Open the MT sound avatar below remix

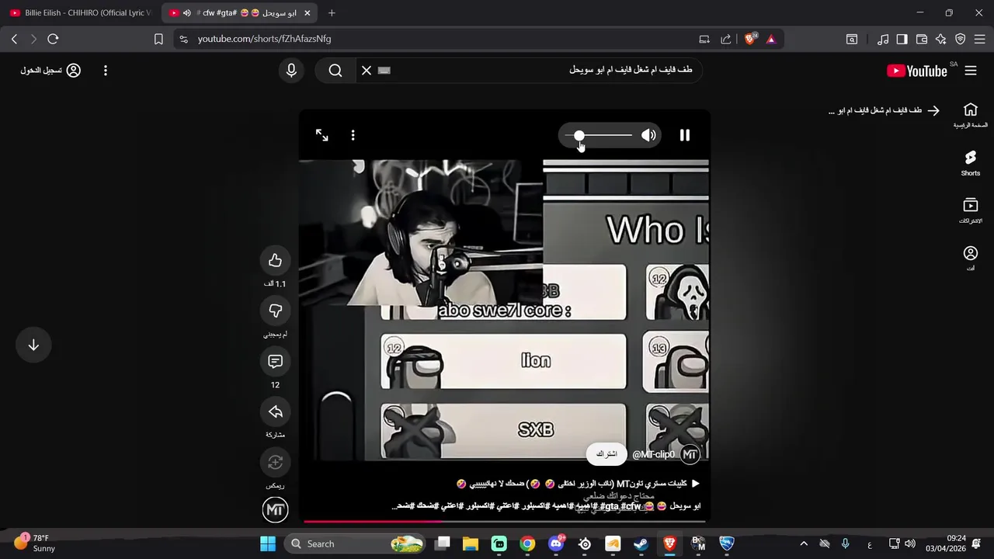point(275,510)
